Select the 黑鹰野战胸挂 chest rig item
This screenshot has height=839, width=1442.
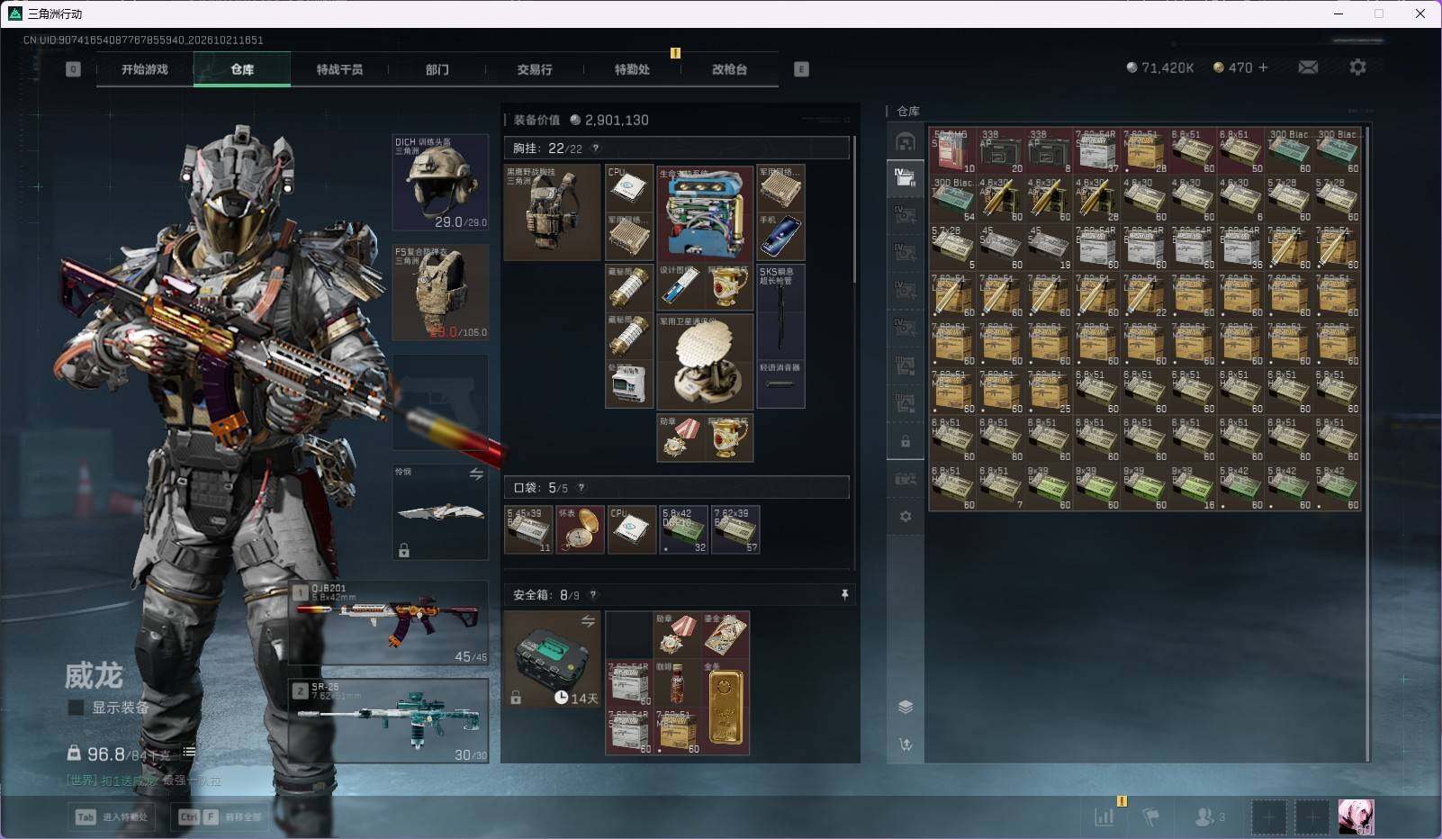pos(553,212)
